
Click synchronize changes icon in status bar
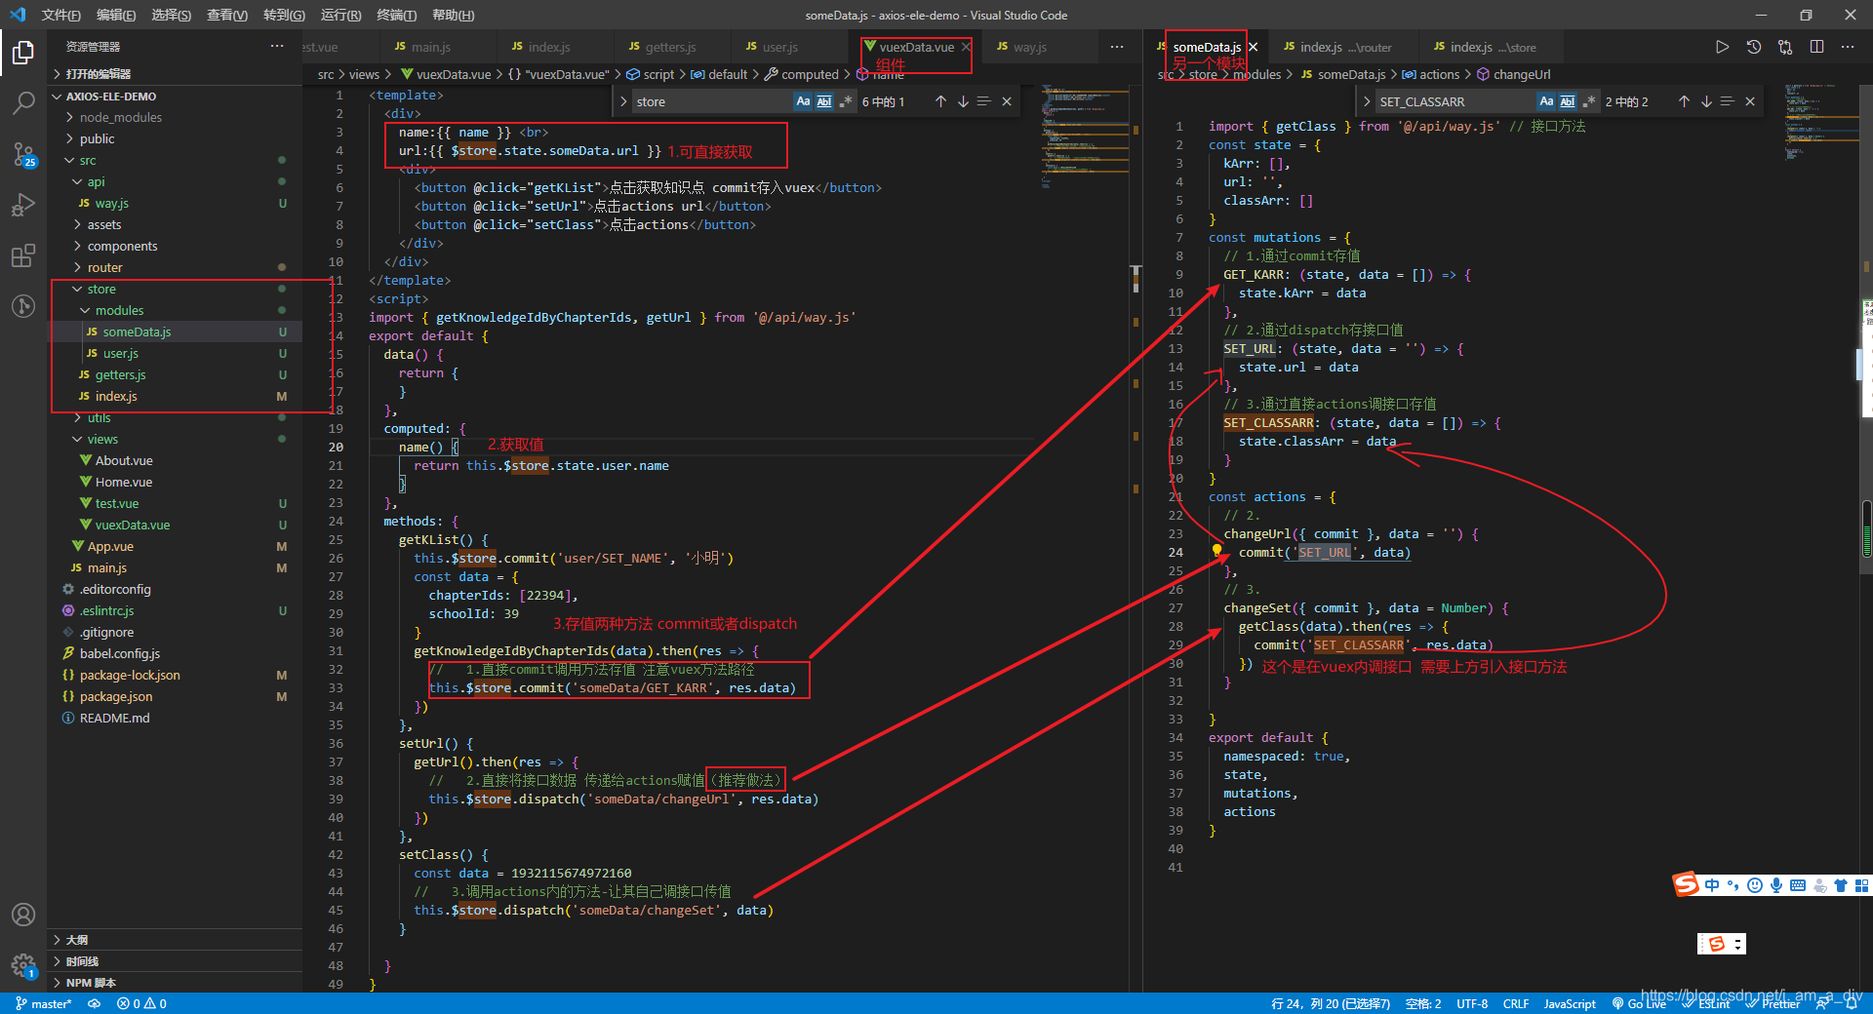[95, 1003]
